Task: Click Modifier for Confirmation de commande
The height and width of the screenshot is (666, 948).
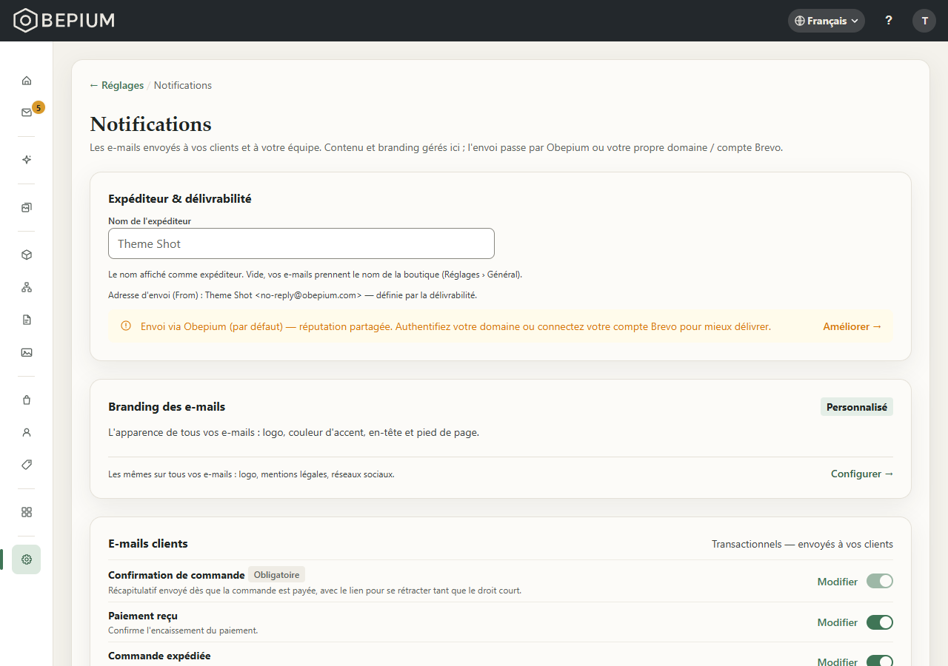Action: [838, 582]
